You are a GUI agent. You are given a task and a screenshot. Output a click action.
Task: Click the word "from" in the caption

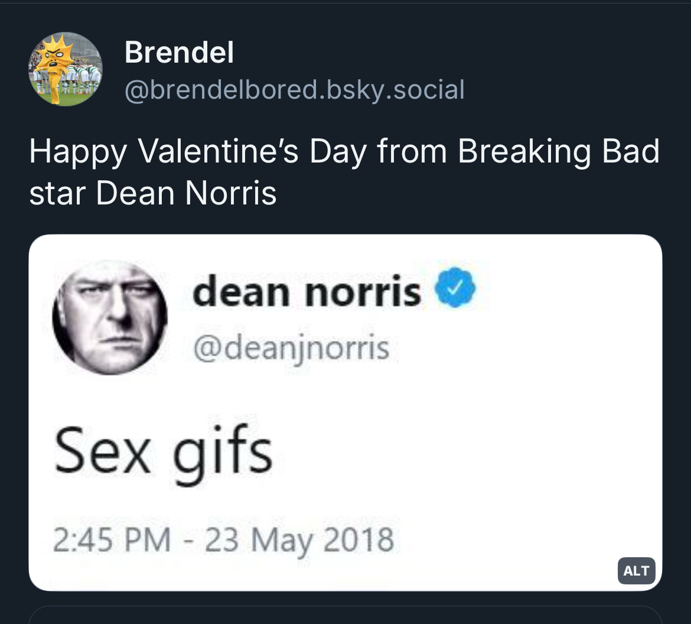[413, 152]
